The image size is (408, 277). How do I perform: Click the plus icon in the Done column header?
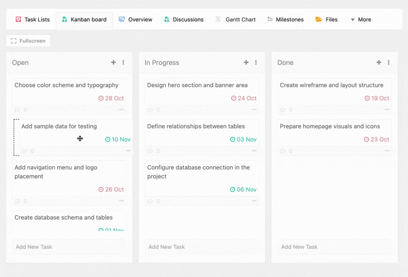pos(379,62)
